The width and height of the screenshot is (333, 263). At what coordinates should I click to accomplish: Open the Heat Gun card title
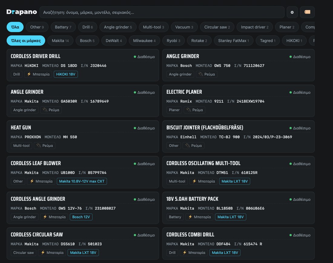(21, 128)
